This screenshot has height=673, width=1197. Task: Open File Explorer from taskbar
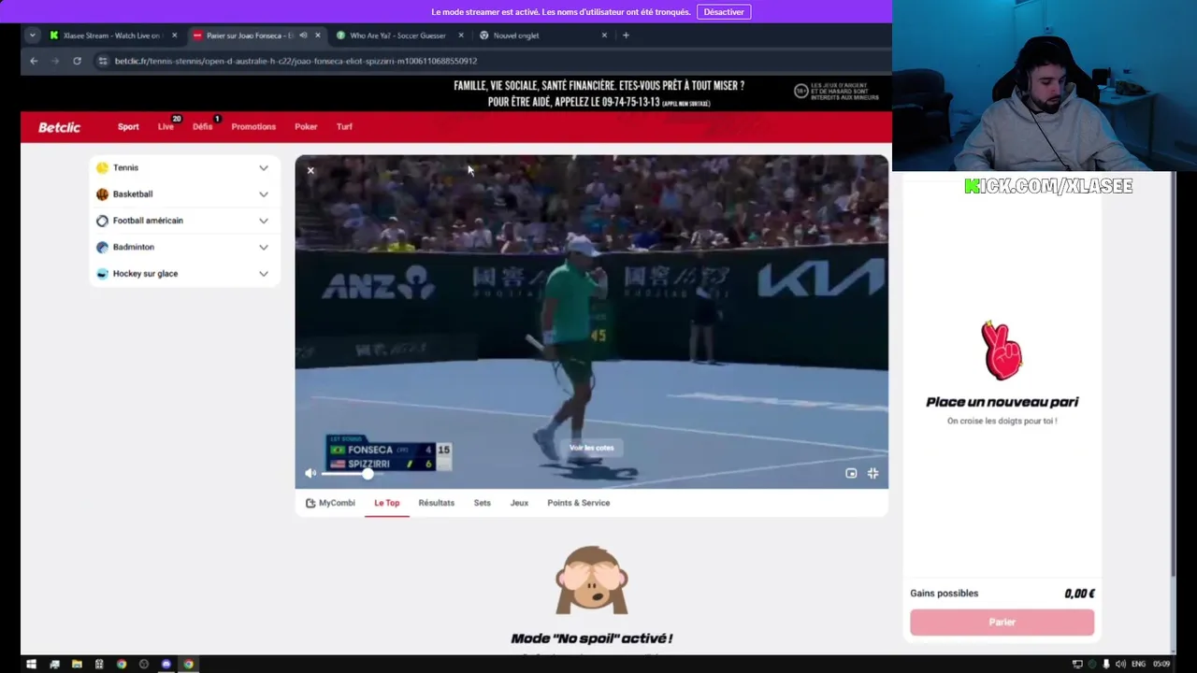77,665
